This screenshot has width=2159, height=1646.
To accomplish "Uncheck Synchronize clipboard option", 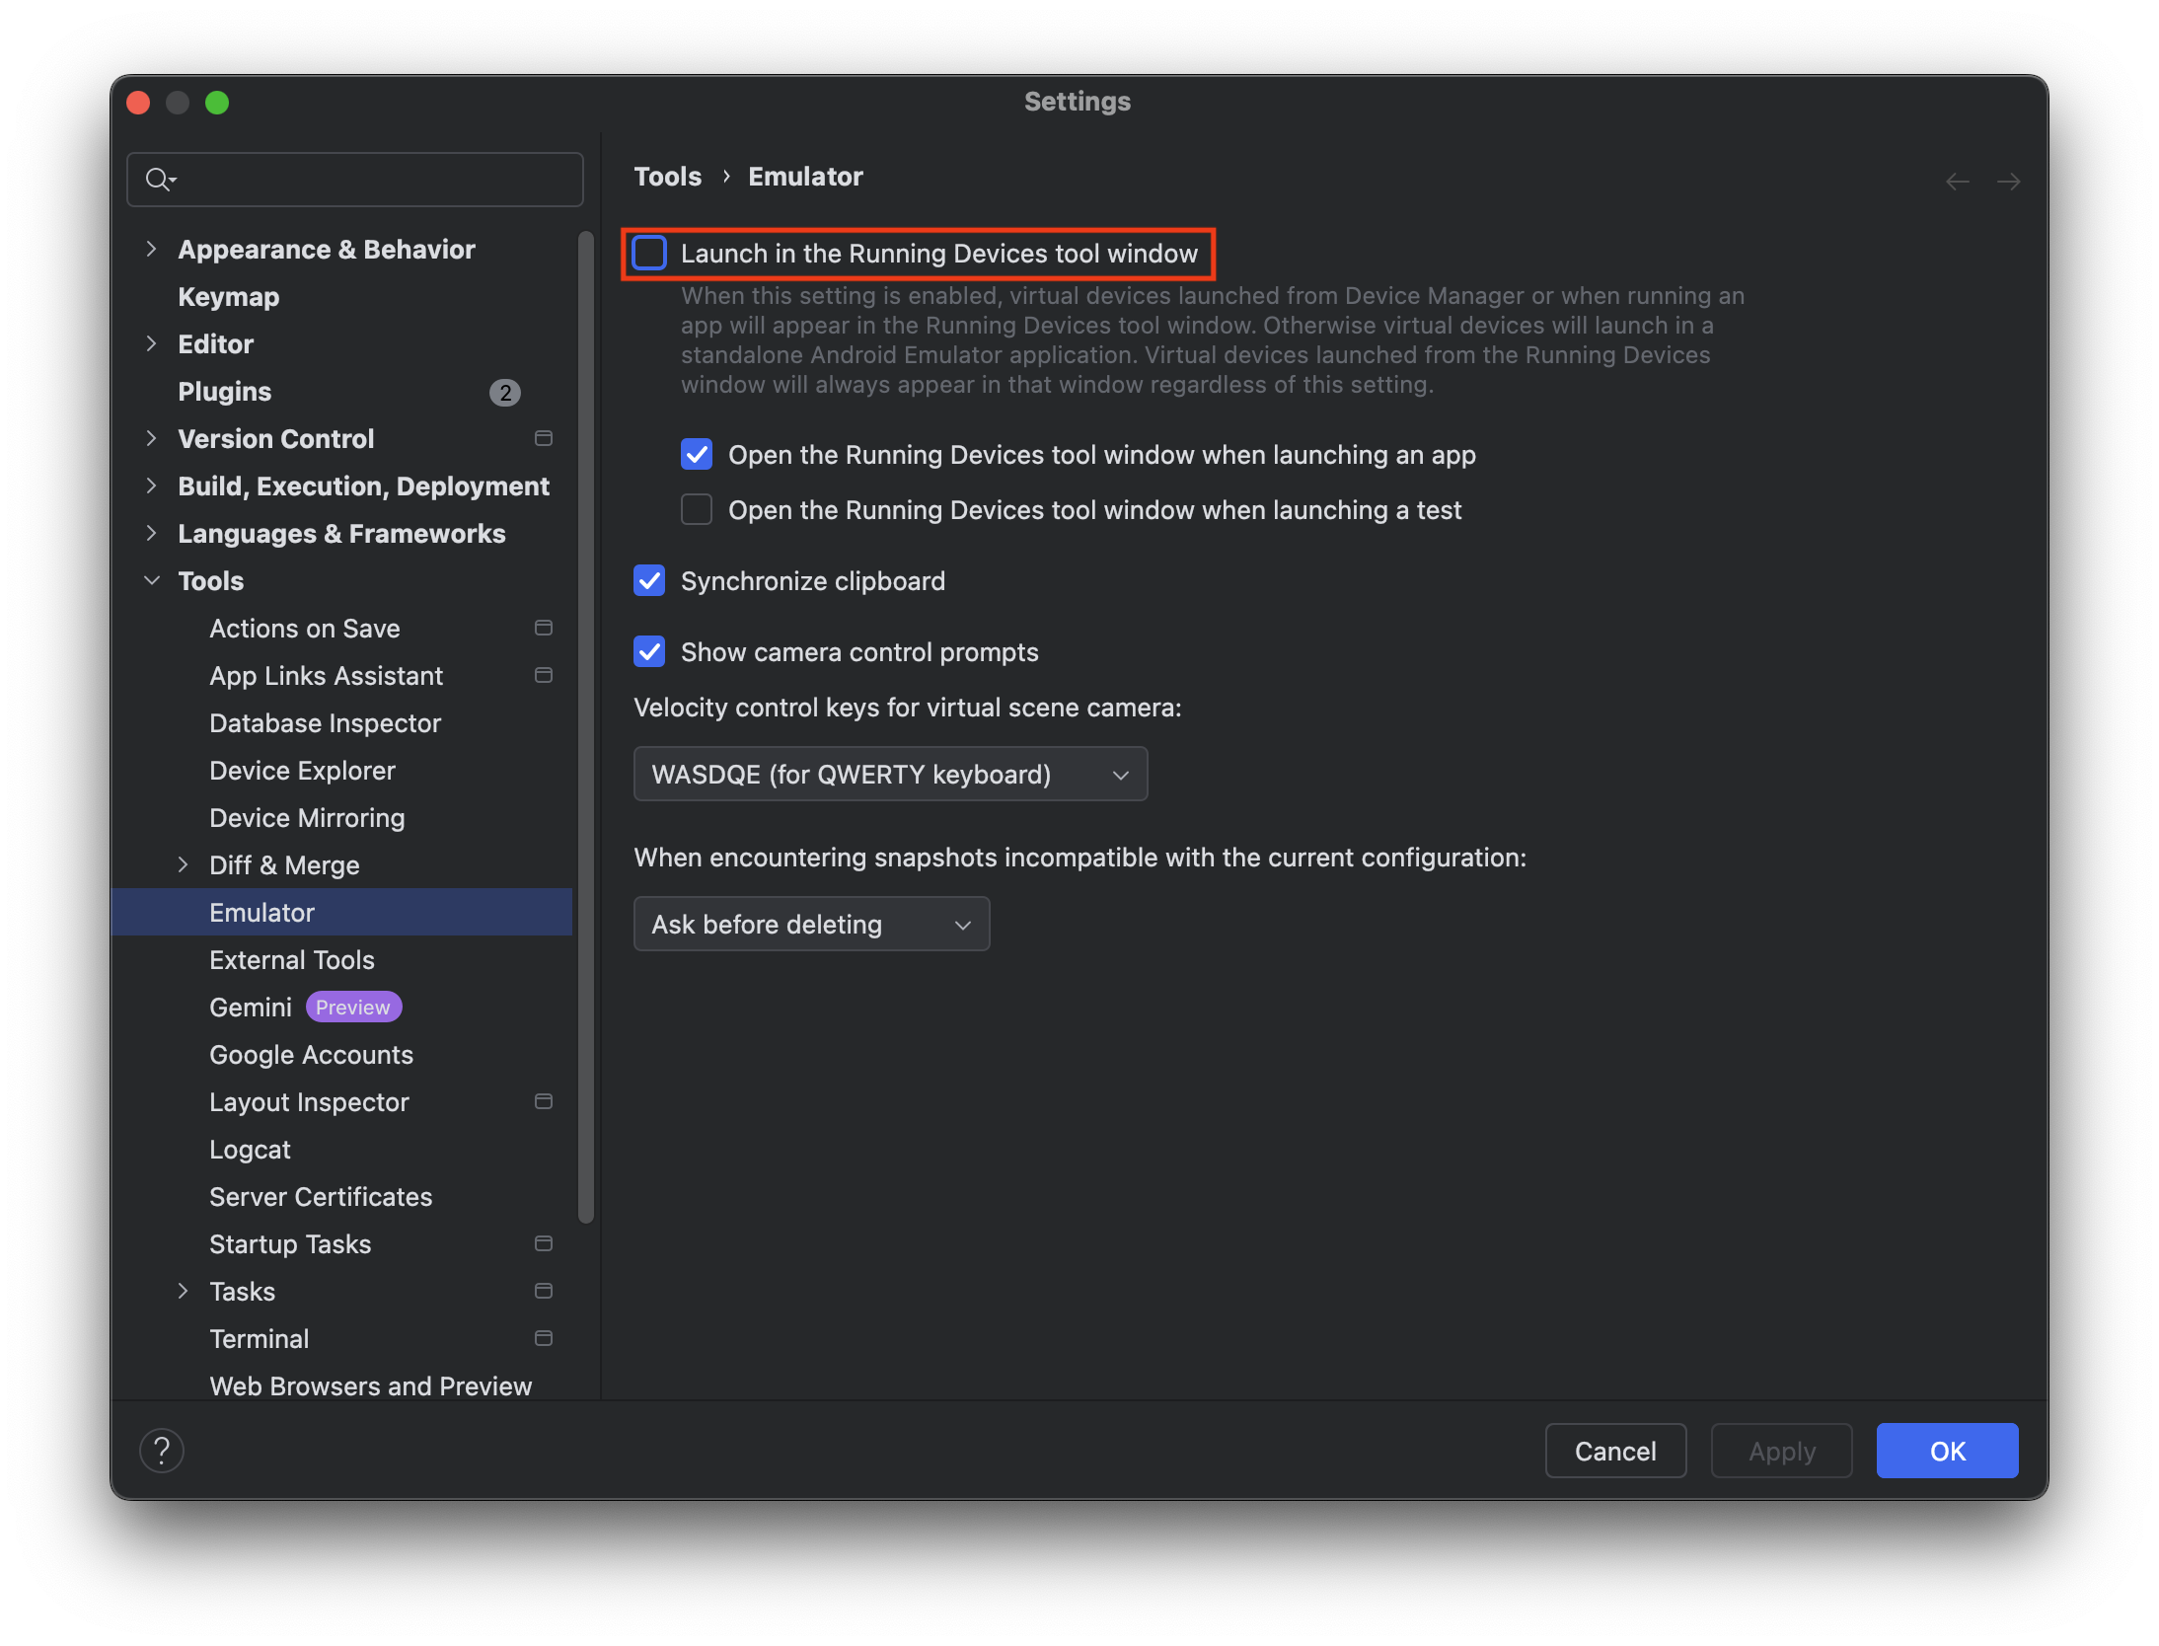I will click(x=649, y=581).
